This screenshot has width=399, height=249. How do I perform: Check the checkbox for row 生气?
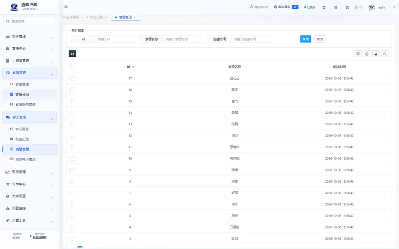point(72,101)
